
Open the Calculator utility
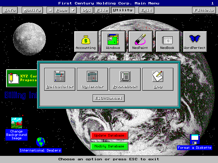(x=60, y=79)
